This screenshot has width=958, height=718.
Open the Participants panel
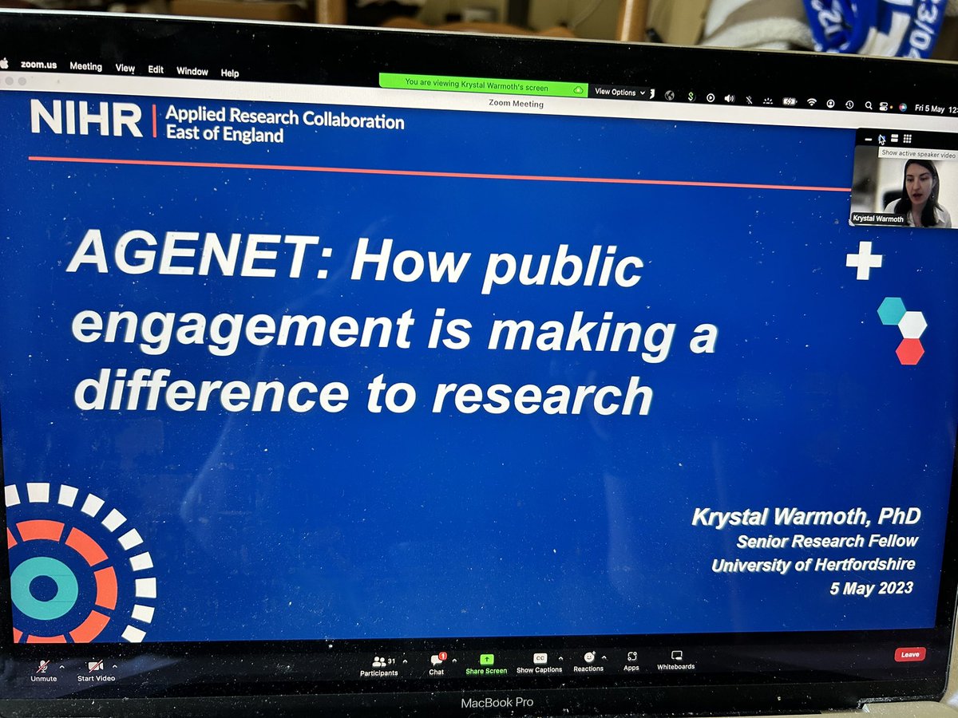click(378, 666)
